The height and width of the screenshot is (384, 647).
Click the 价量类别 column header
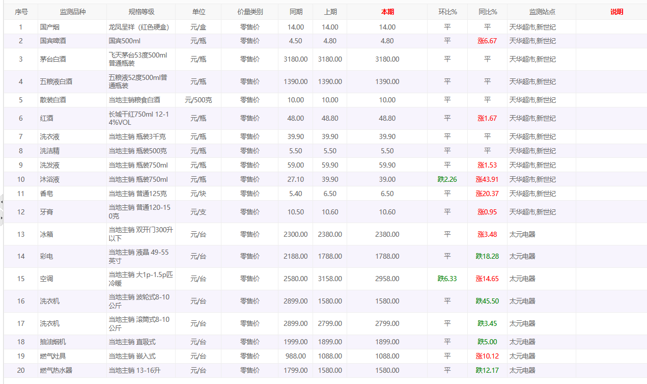[x=250, y=12]
